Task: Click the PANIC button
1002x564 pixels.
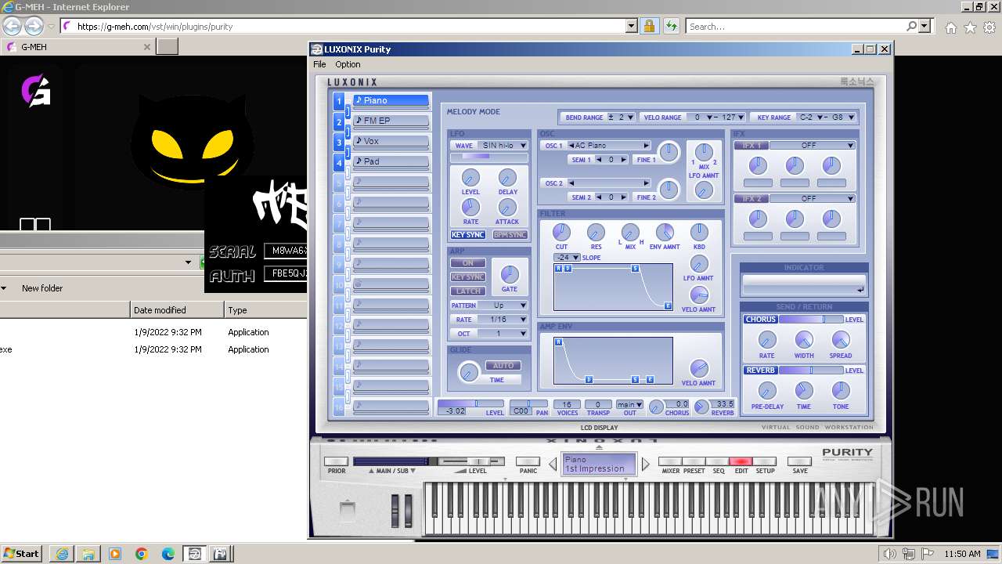Action: click(528, 461)
